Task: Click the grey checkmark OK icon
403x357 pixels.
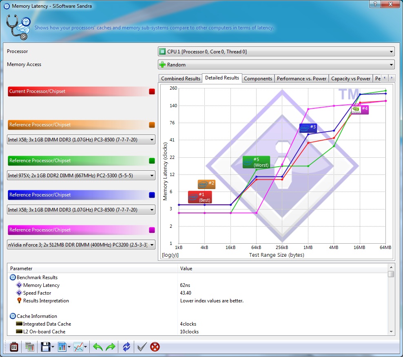Action: (142, 347)
